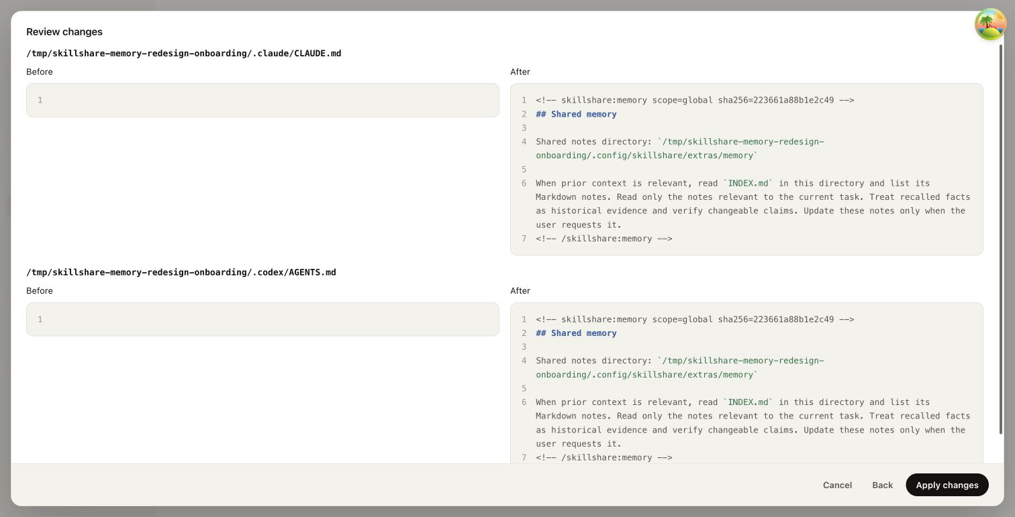Click the Before label above the AGENTS.md diff
The image size is (1015, 517).
(40, 291)
